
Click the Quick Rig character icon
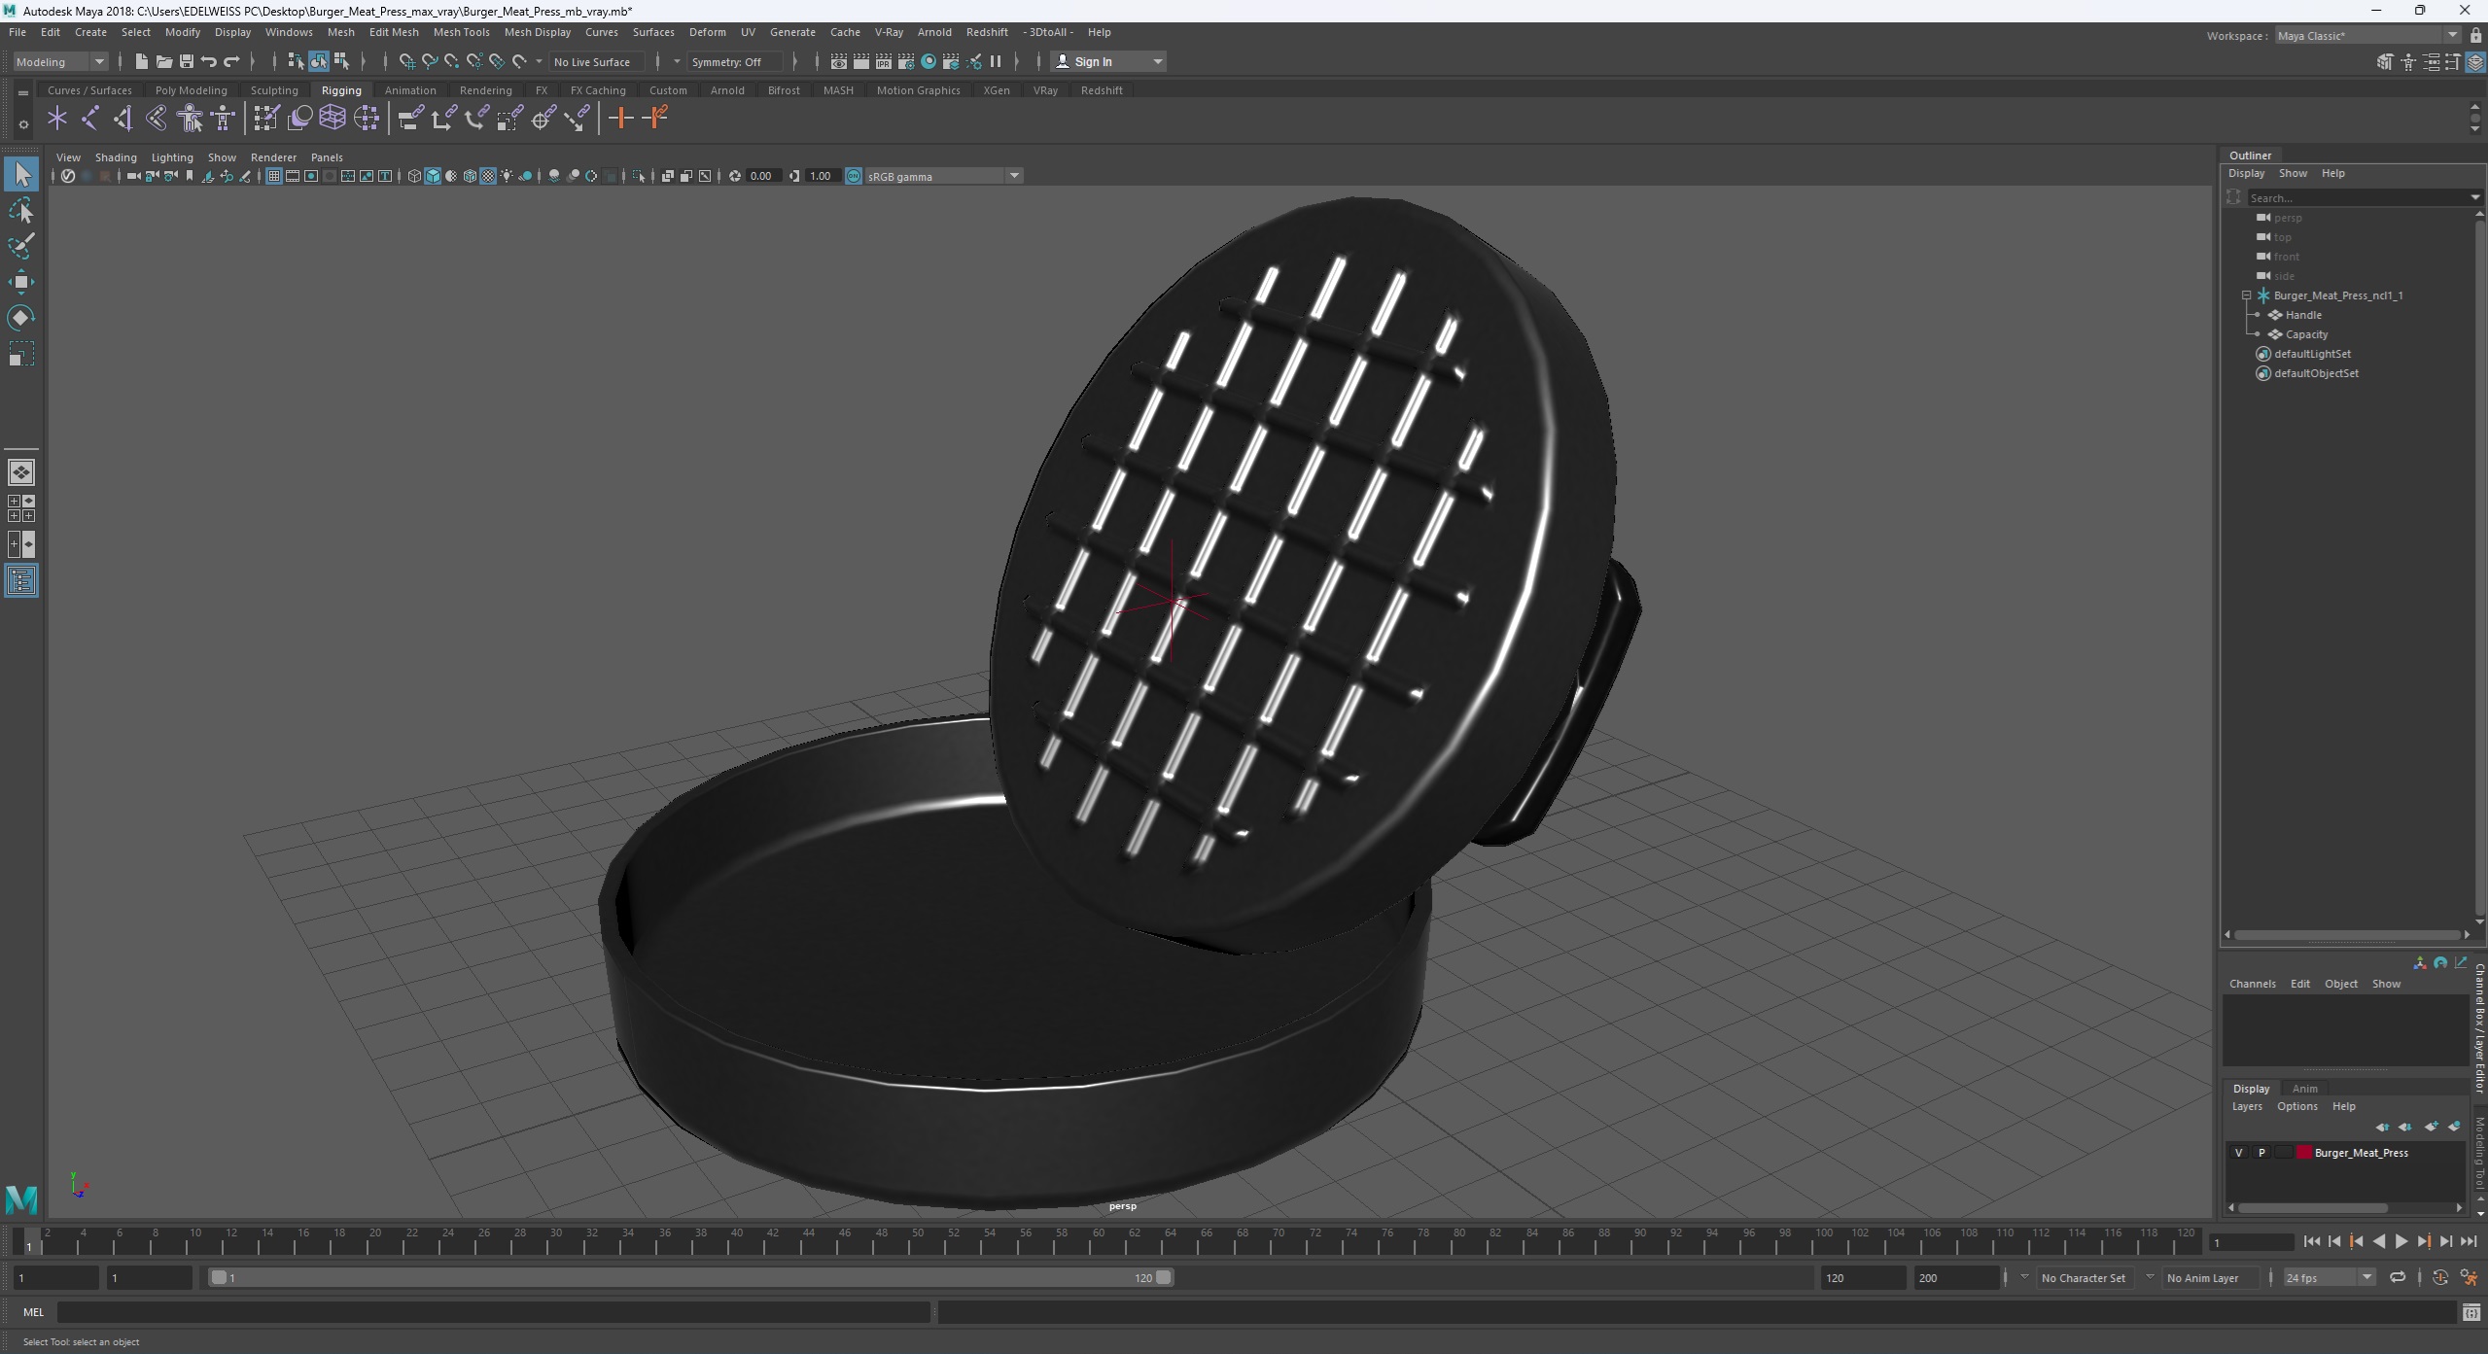(x=190, y=119)
